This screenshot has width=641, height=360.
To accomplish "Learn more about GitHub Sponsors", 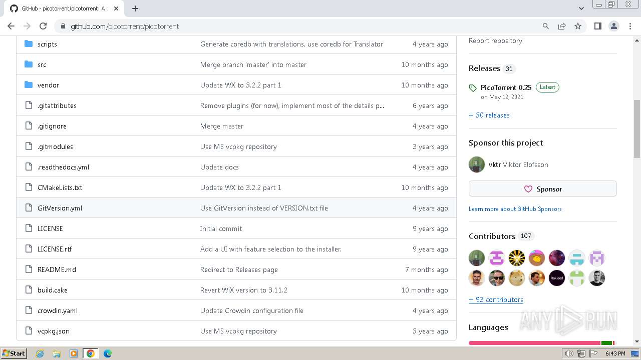I will coord(515,209).
